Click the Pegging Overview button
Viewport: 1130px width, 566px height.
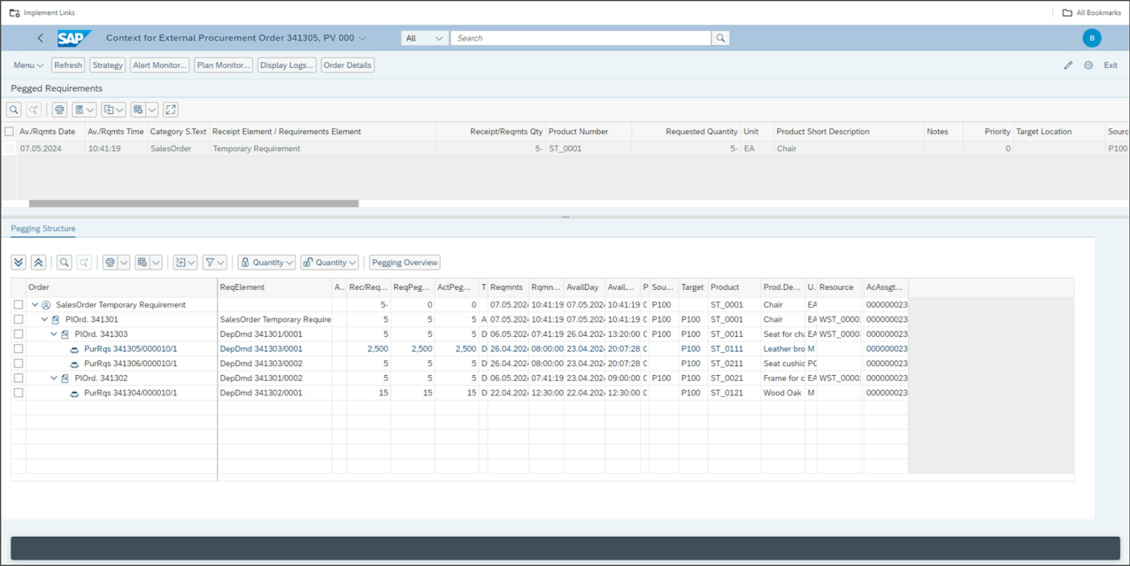click(404, 263)
